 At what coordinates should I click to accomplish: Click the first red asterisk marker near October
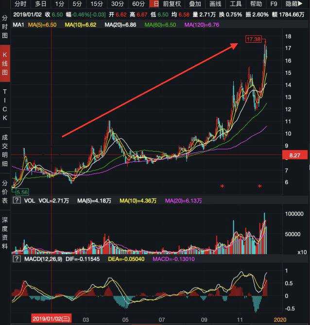pyautogui.click(x=222, y=187)
